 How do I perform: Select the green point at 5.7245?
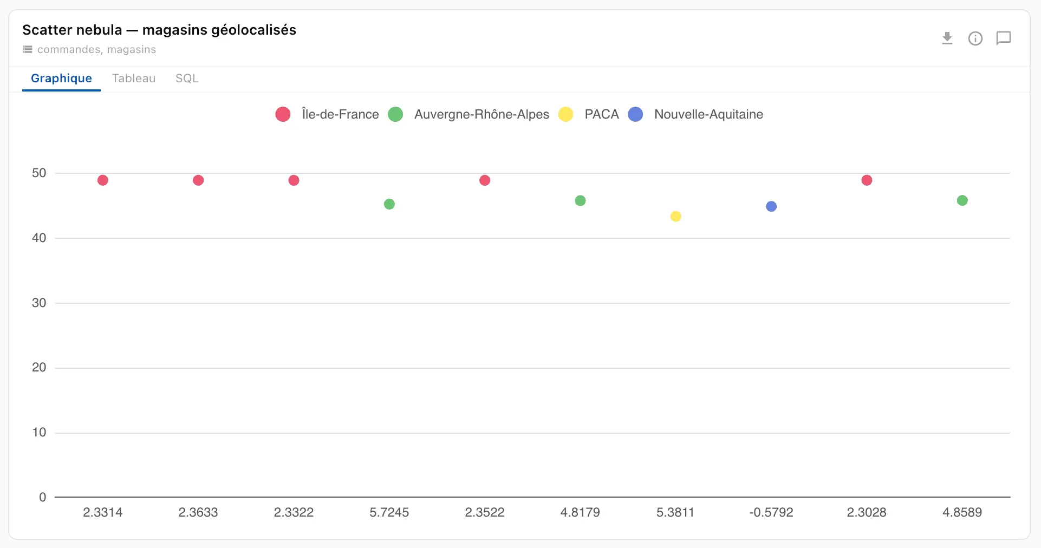coord(389,204)
